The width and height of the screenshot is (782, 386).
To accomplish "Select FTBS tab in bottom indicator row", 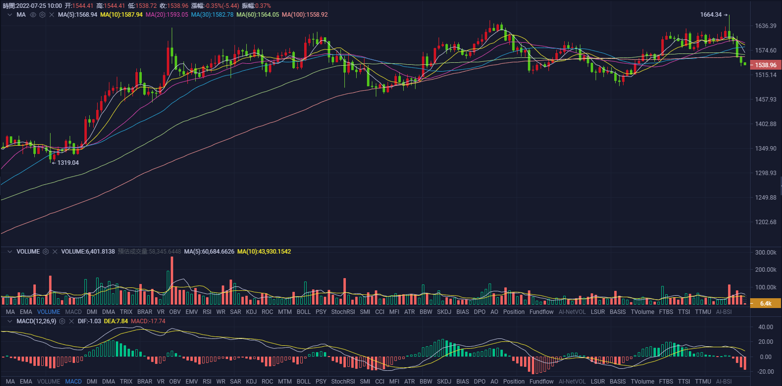I will coord(666,382).
